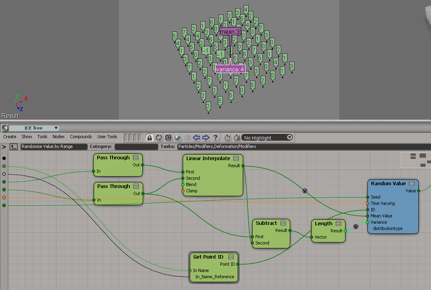Click the refresh arrows toolbar icon
Viewport: 431px width, 290px height.
pyautogui.click(x=159, y=138)
